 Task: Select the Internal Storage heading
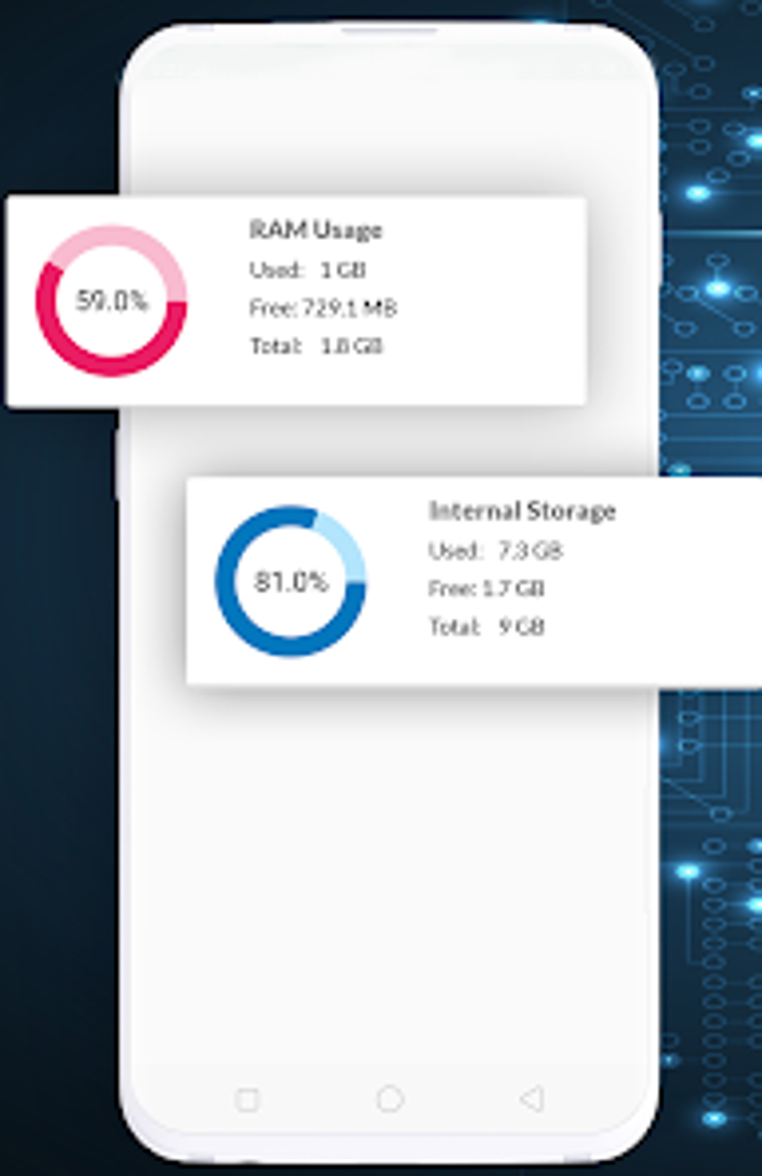[x=521, y=511]
